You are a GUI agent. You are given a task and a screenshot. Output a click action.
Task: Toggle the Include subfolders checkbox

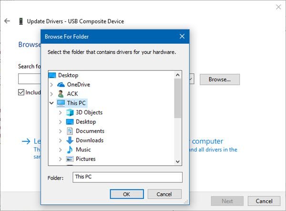click(21, 92)
